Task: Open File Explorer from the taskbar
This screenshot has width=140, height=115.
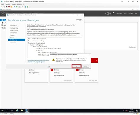Action: [22, 111]
